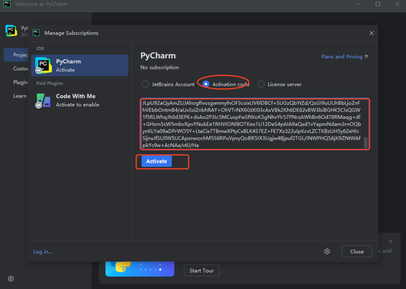Open Customize tab in Welcome window

(x=20, y=69)
